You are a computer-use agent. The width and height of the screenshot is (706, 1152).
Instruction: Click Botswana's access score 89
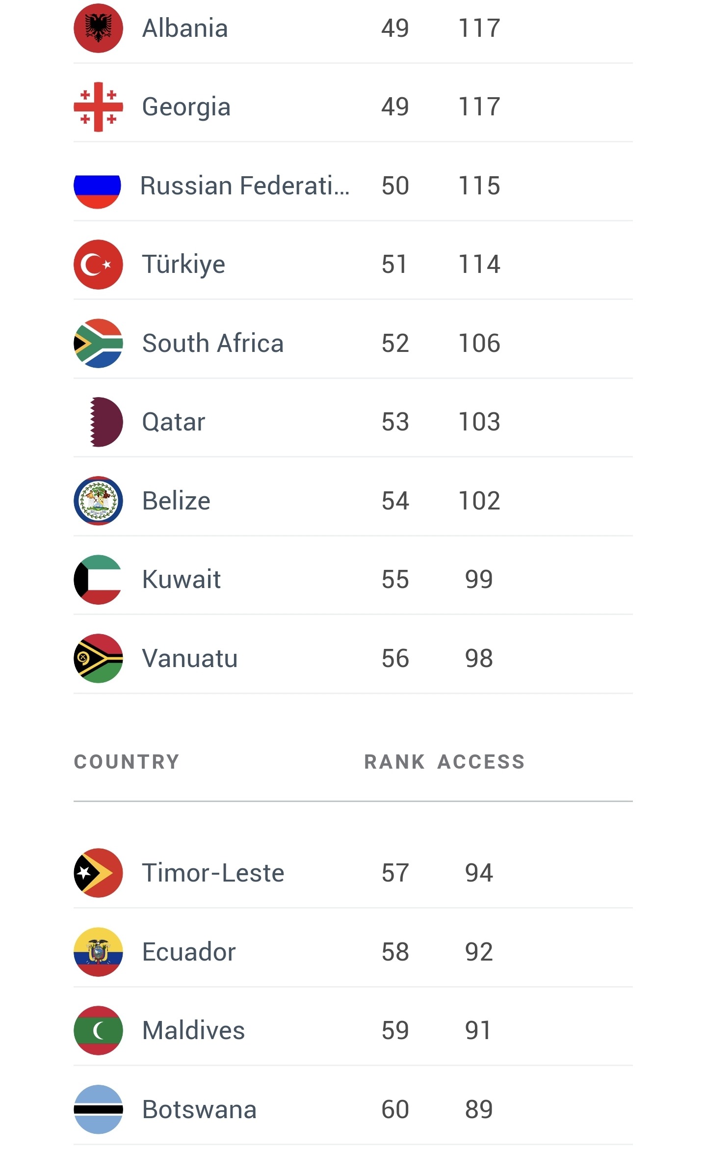479,1109
